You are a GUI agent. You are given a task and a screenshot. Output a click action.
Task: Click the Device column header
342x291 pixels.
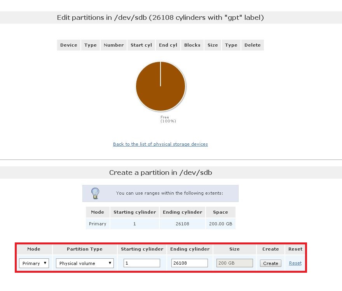pyautogui.click(x=69, y=45)
